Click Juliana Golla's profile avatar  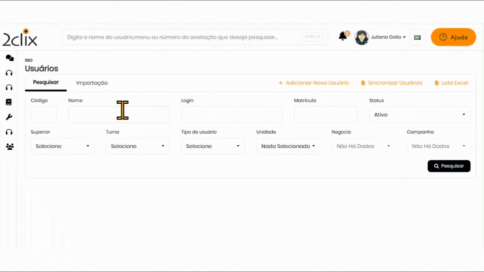[x=361, y=37]
